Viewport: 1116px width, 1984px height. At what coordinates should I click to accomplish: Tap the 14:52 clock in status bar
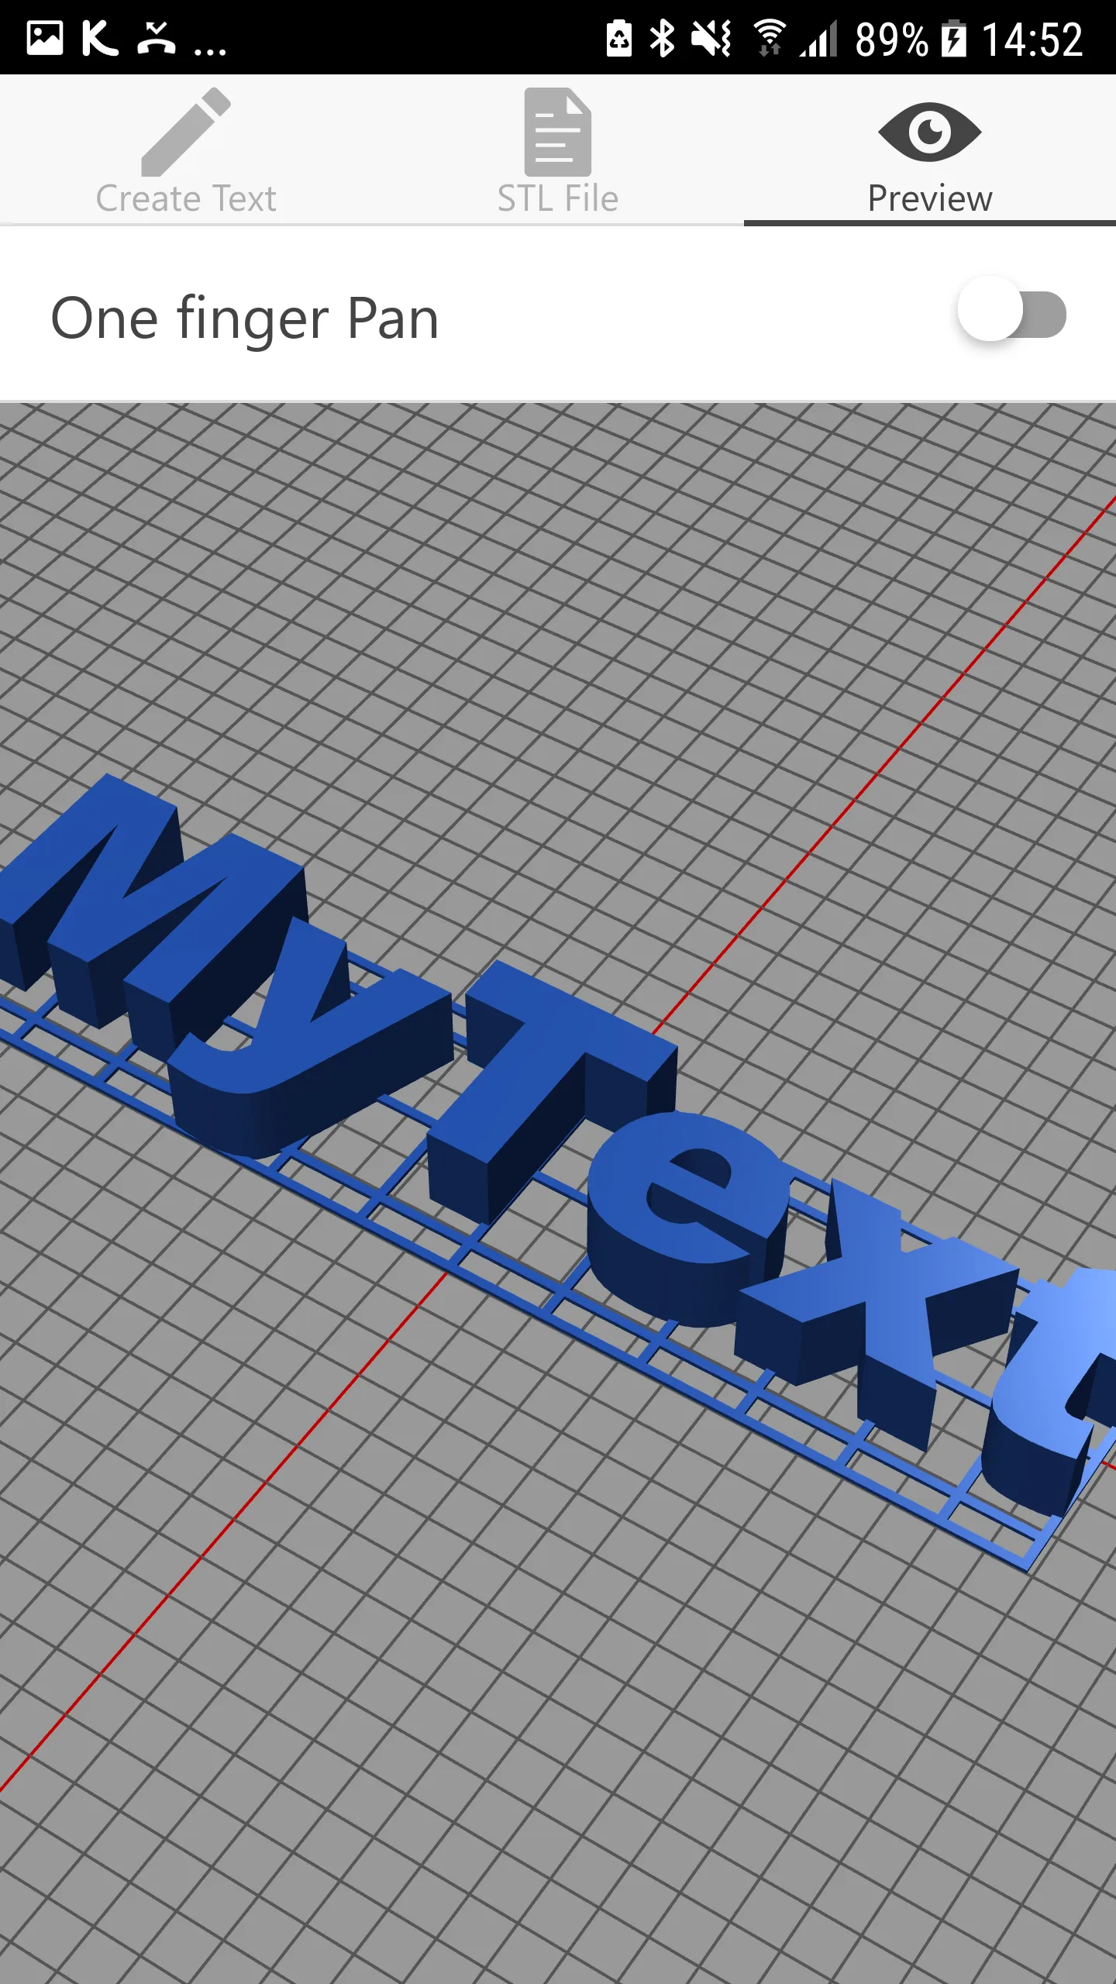1032,39
